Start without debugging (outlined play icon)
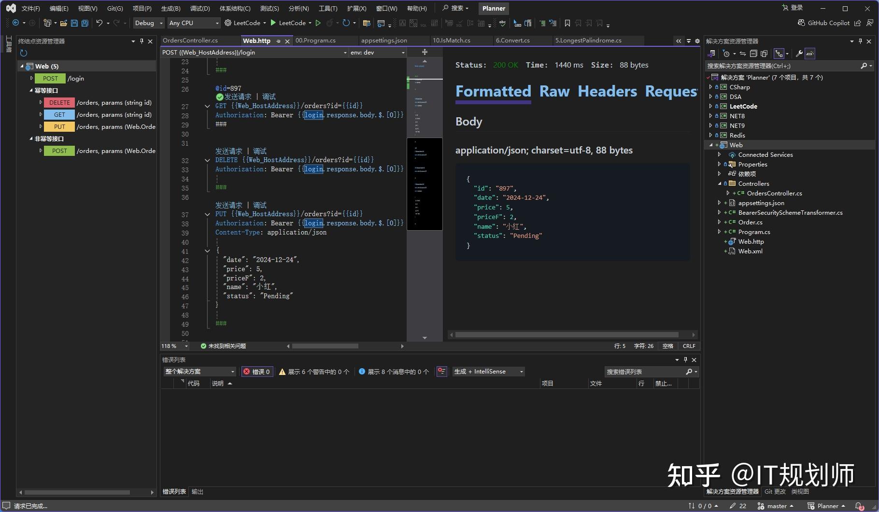The width and height of the screenshot is (879, 512). (318, 23)
